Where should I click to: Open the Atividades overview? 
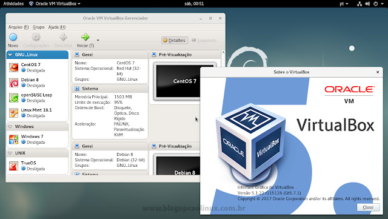click(13, 4)
